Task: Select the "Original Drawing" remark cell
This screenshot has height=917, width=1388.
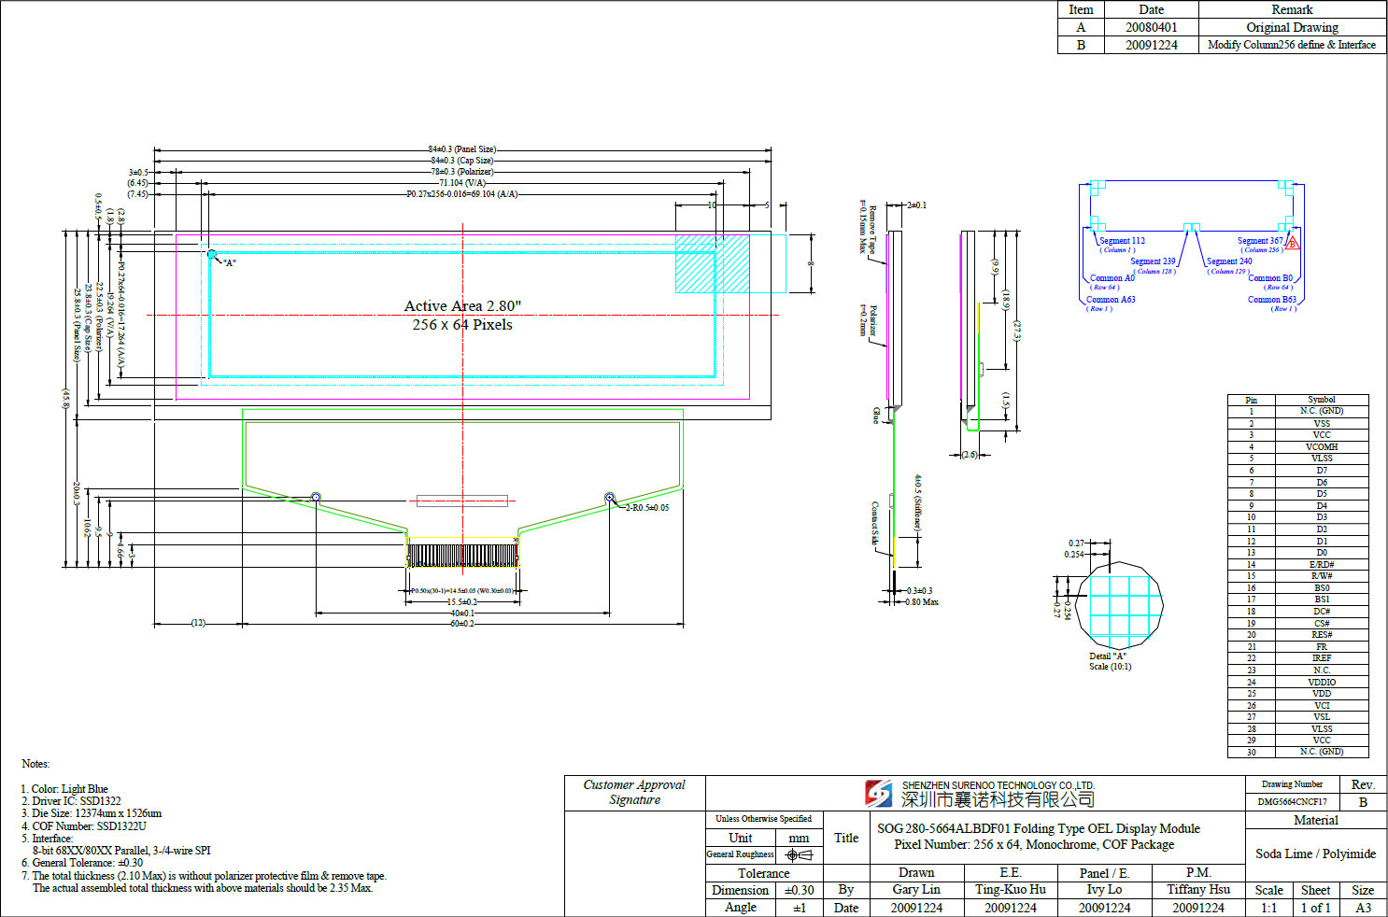Action: point(1292,27)
